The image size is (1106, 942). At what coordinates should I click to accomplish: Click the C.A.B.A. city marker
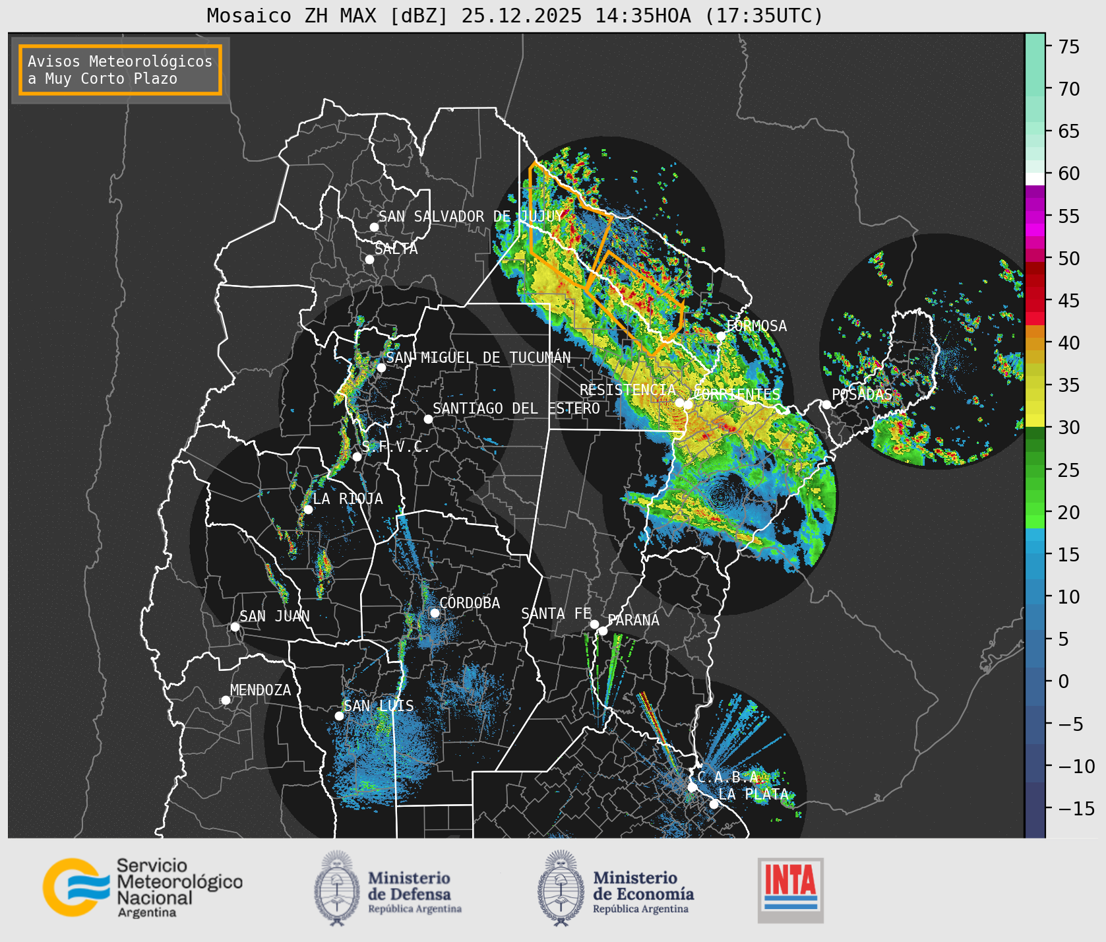click(x=692, y=787)
